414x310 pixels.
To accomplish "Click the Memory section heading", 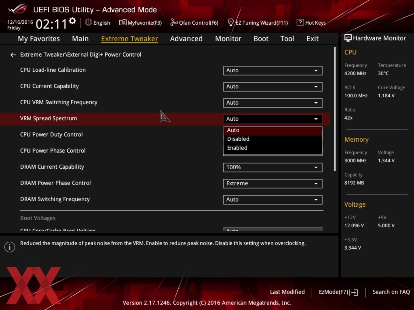I will (x=356, y=139).
